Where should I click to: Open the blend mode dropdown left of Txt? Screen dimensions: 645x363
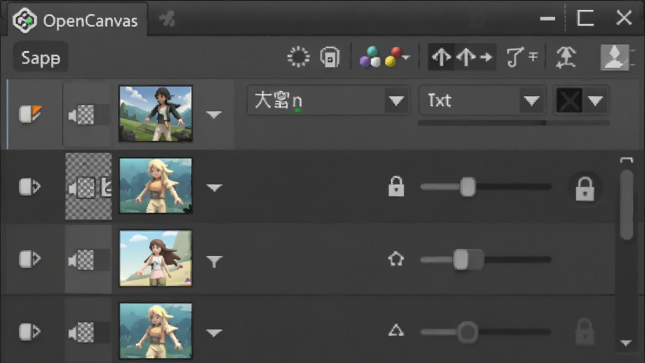pyautogui.click(x=328, y=100)
